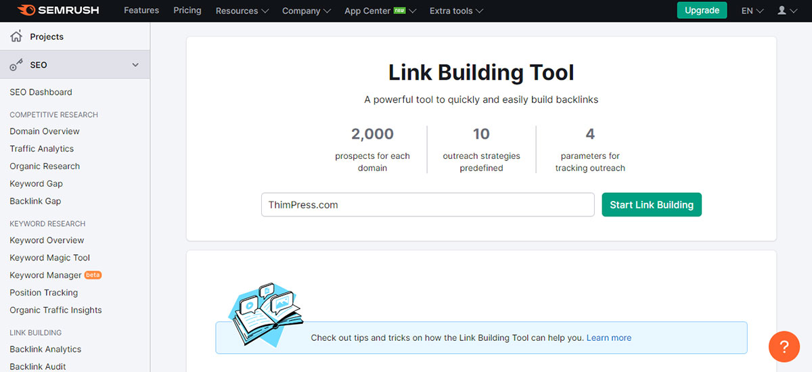812x372 pixels.
Task: Open Keyword Gap
Action: click(x=37, y=184)
